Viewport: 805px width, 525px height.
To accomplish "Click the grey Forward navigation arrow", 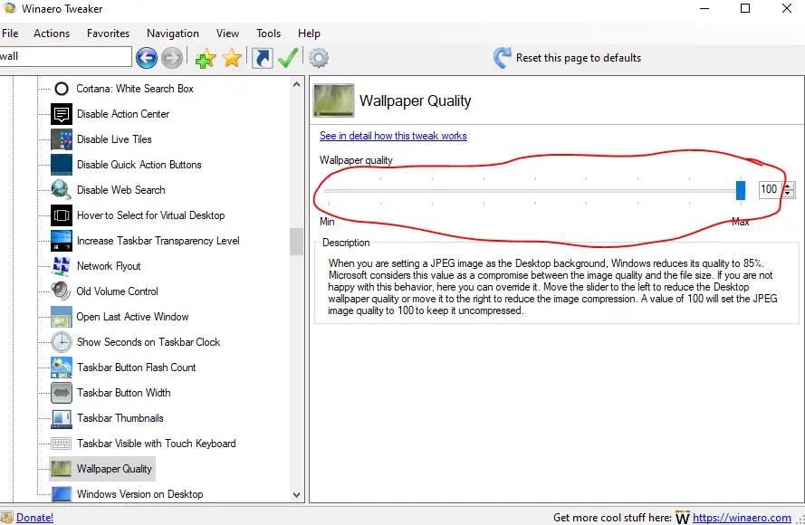I will (172, 57).
